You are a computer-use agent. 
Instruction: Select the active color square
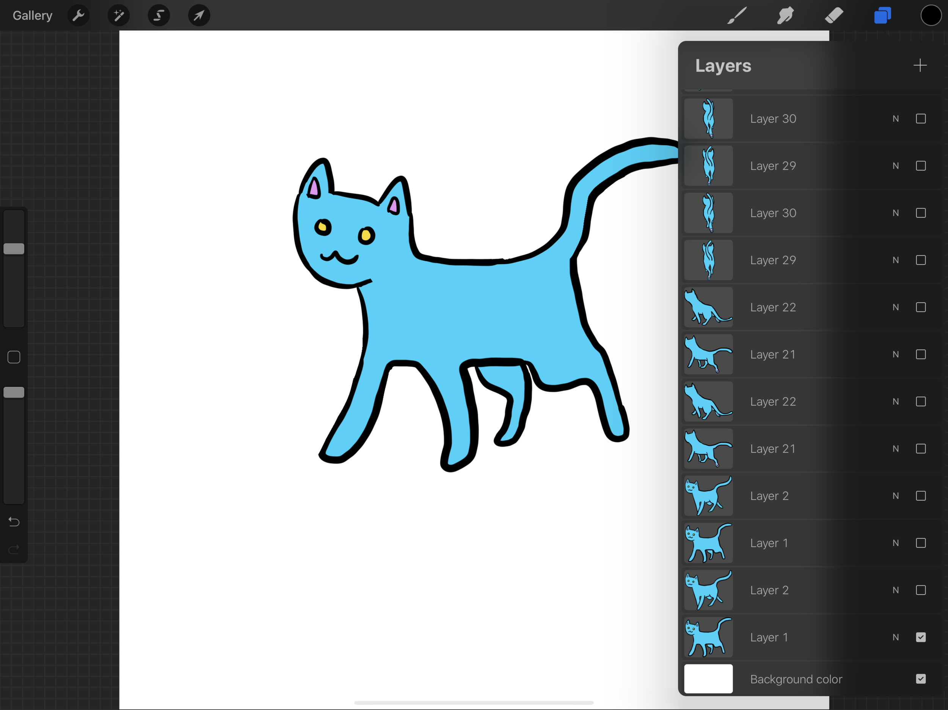932,16
